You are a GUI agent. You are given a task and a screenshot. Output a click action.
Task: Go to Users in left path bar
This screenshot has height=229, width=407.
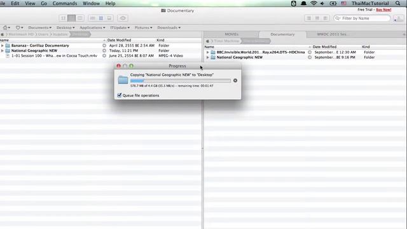tap(43, 34)
